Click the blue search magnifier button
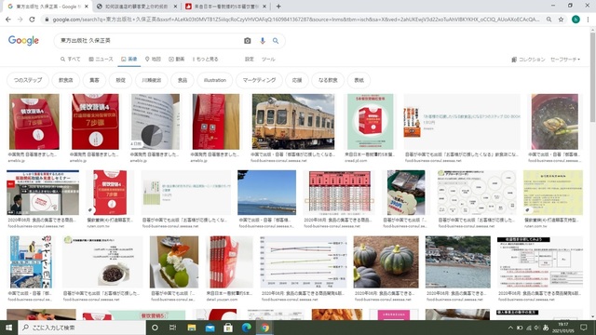Viewport: 596px width, 335px height. [x=276, y=41]
